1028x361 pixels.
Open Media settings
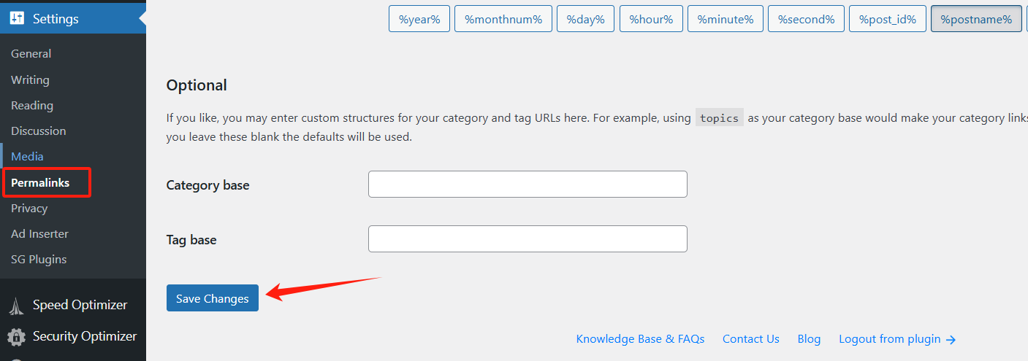27,157
